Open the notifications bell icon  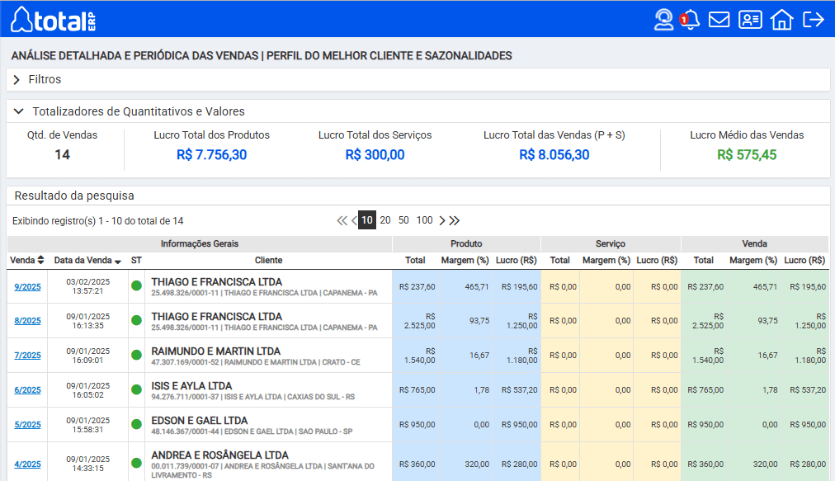coord(691,19)
